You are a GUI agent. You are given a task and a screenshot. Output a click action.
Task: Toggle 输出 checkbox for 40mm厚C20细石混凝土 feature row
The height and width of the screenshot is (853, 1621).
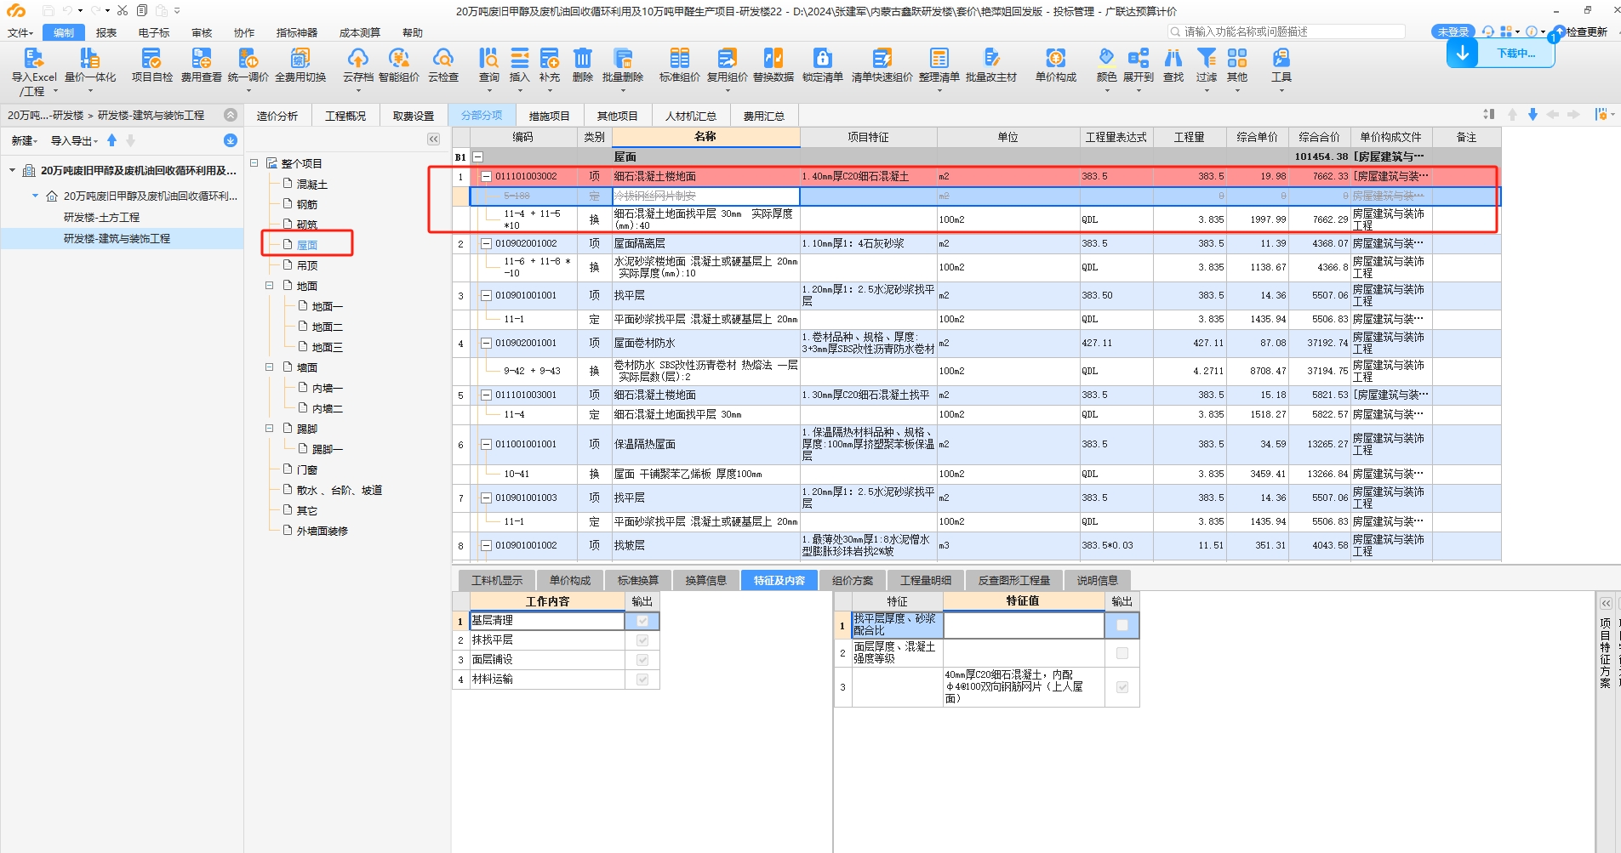tap(1122, 687)
